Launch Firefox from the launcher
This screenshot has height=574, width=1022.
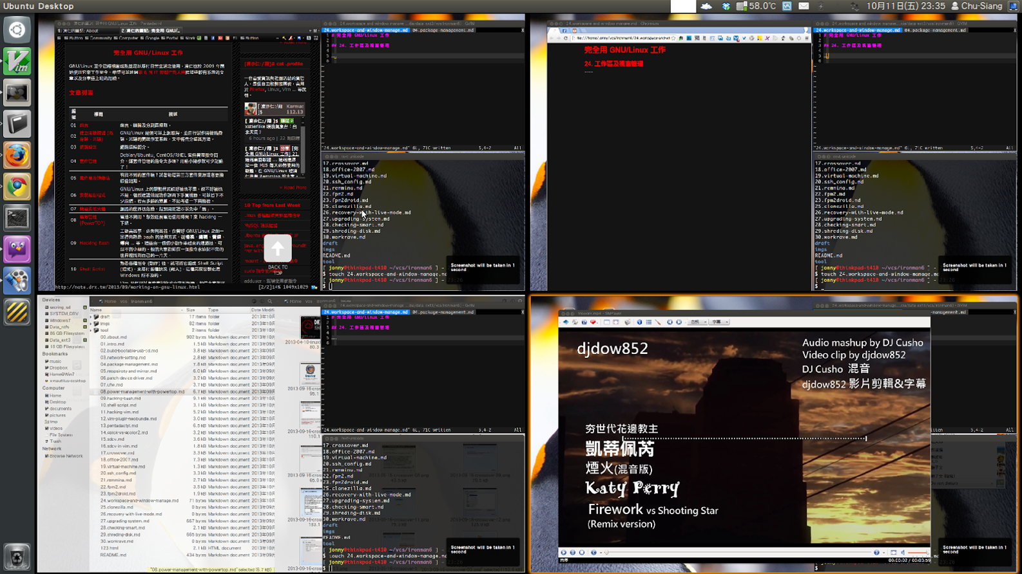[17, 156]
